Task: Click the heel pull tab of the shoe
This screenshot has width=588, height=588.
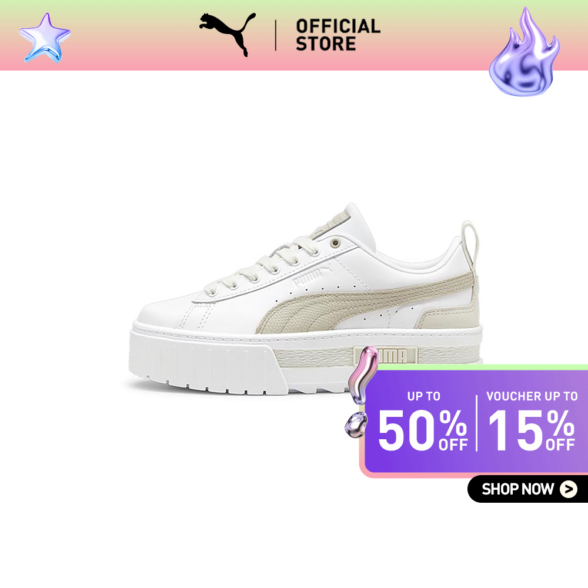Action: pos(470,242)
